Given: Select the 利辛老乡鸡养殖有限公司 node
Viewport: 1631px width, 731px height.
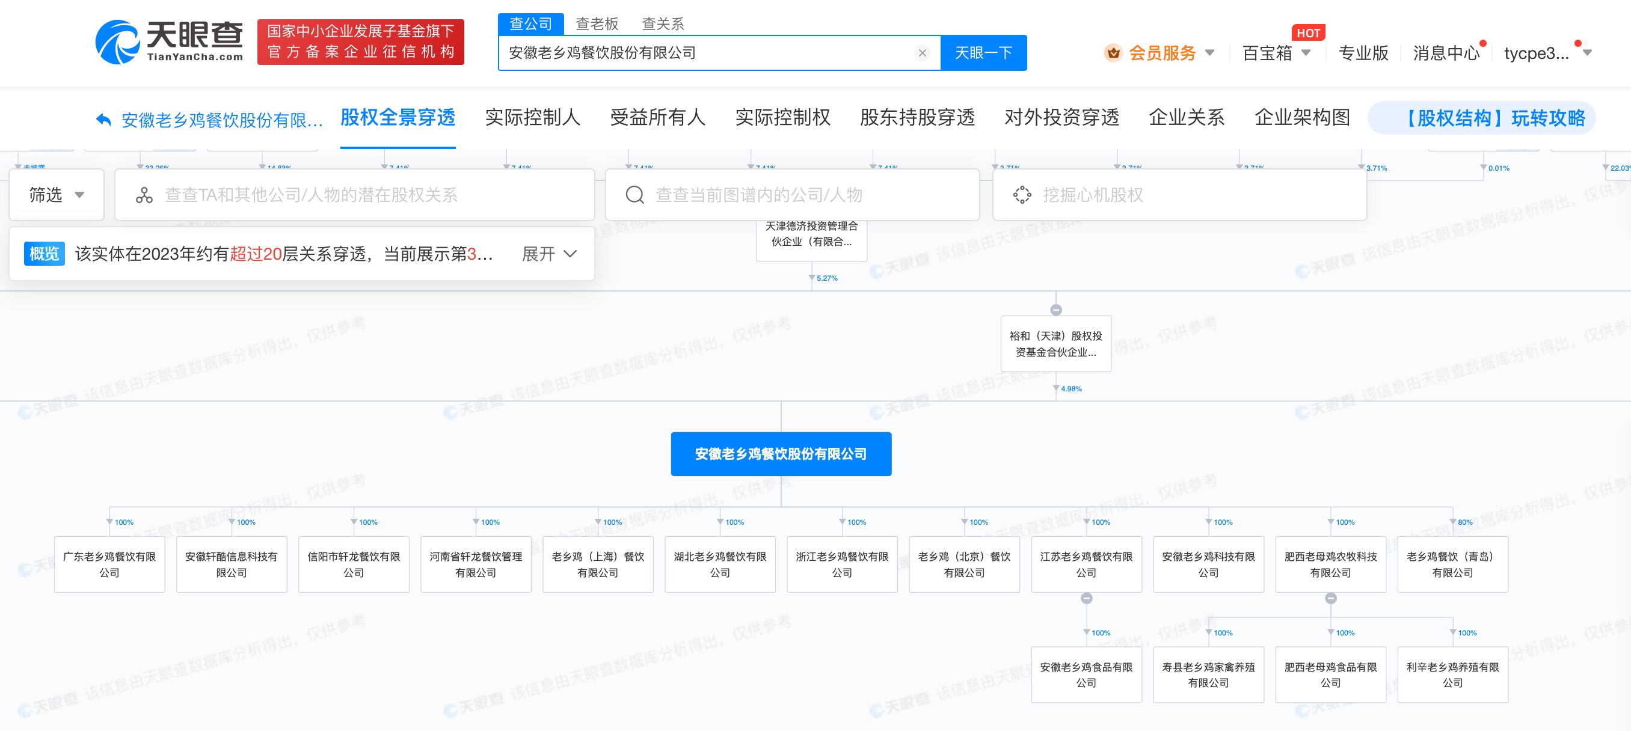Looking at the screenshot, I should tap(1453, 674).
